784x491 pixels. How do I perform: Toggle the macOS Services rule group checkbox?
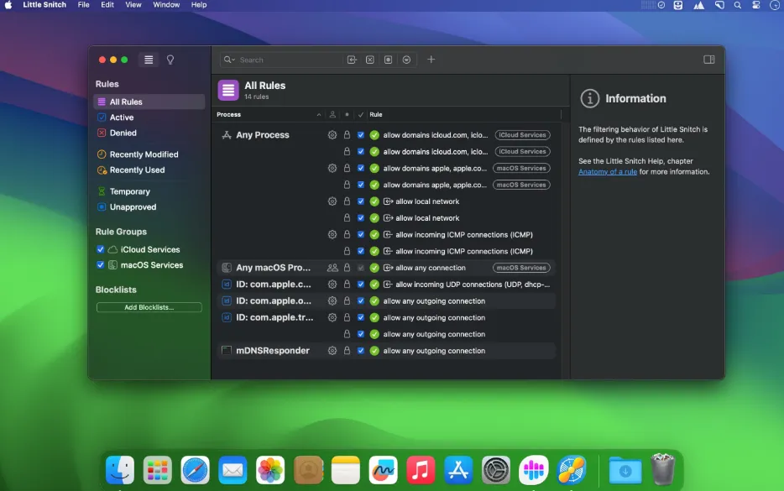pos(101,265)
